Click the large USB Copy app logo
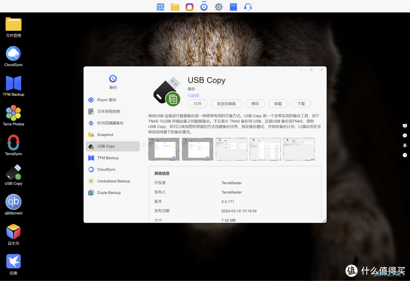410x281 pixels. tap(167, 91)
